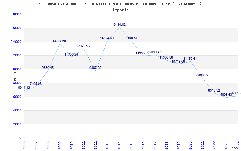Screen dimensions: 241x151
Task: Select the y-axis tick 4000
Action: tap(17, 111)
